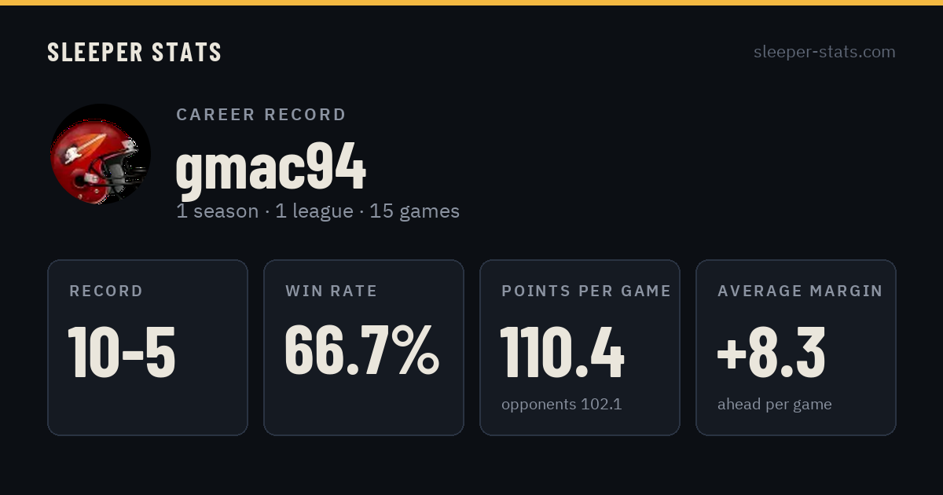
Task: Click the ahead per game caption
Action: click(774, 405)
